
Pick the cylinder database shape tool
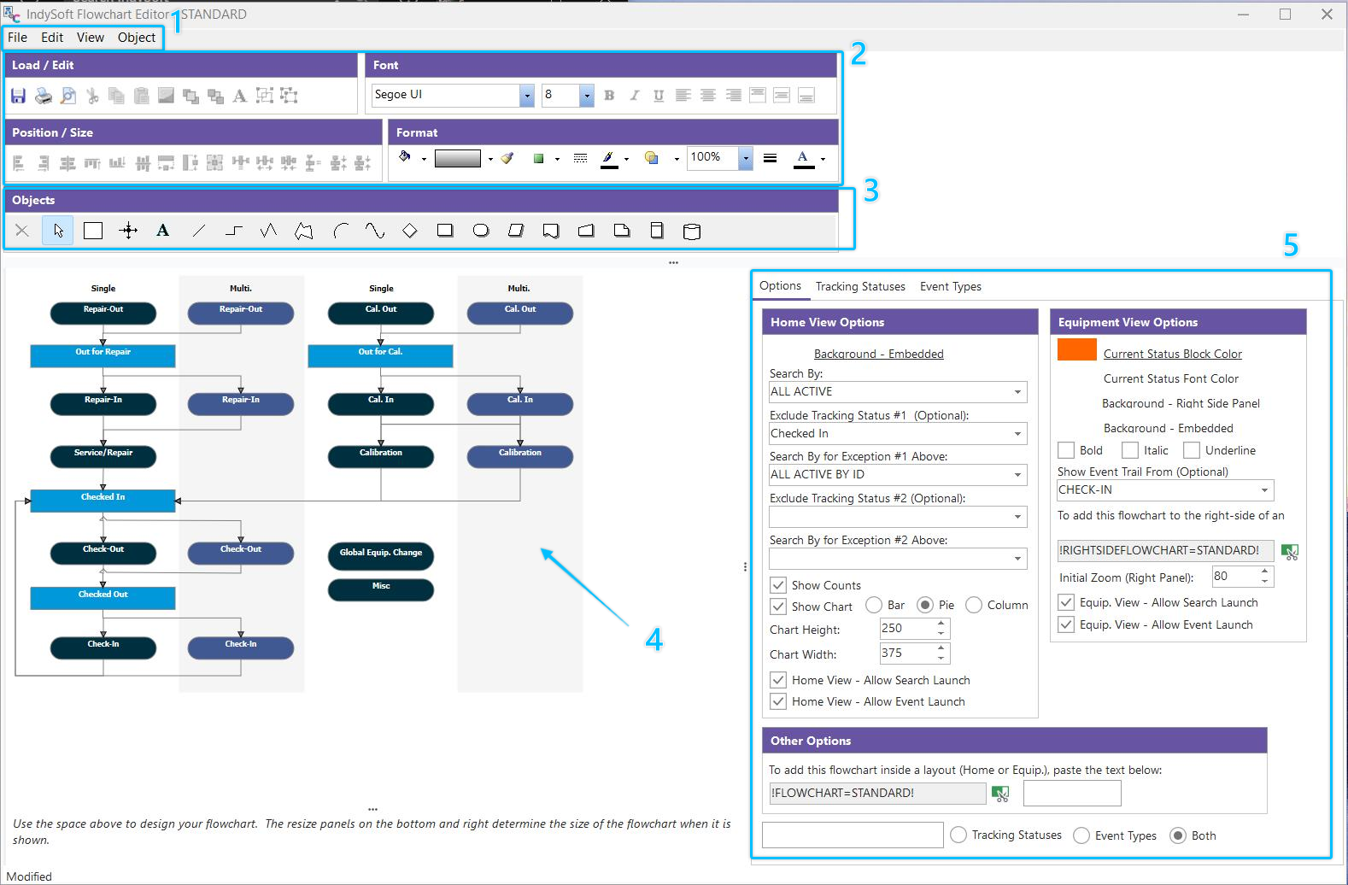point(692,232)
